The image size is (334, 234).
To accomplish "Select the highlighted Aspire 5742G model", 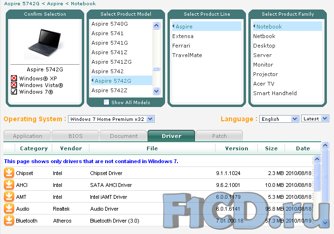I will (x=121, y=81).
